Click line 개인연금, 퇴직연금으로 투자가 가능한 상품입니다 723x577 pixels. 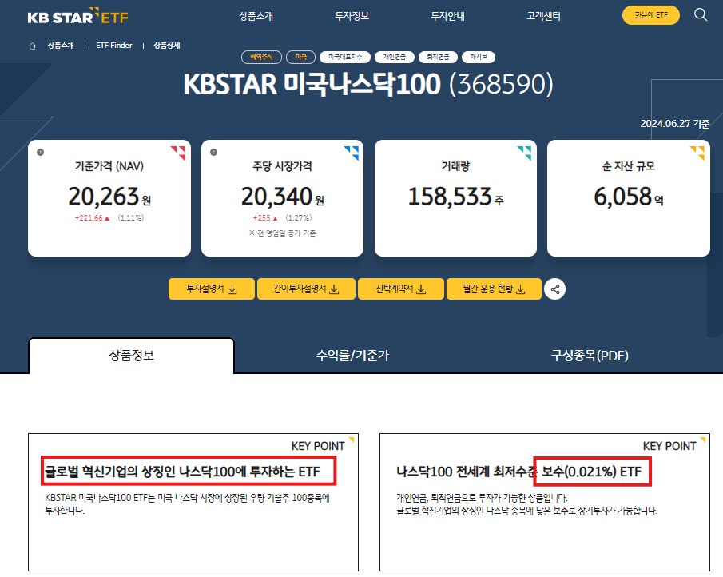482,498
